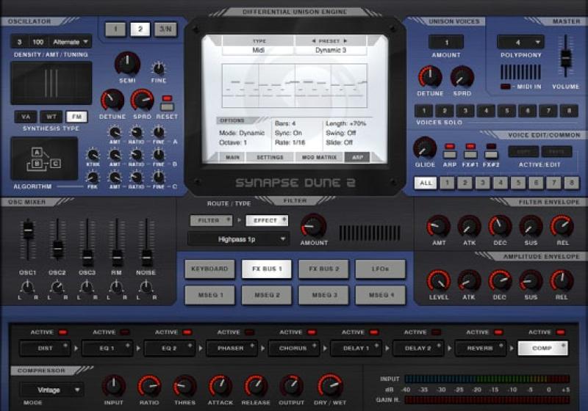
Task: Click the filter AMOUNT knob
Action: tap(314, 226)
